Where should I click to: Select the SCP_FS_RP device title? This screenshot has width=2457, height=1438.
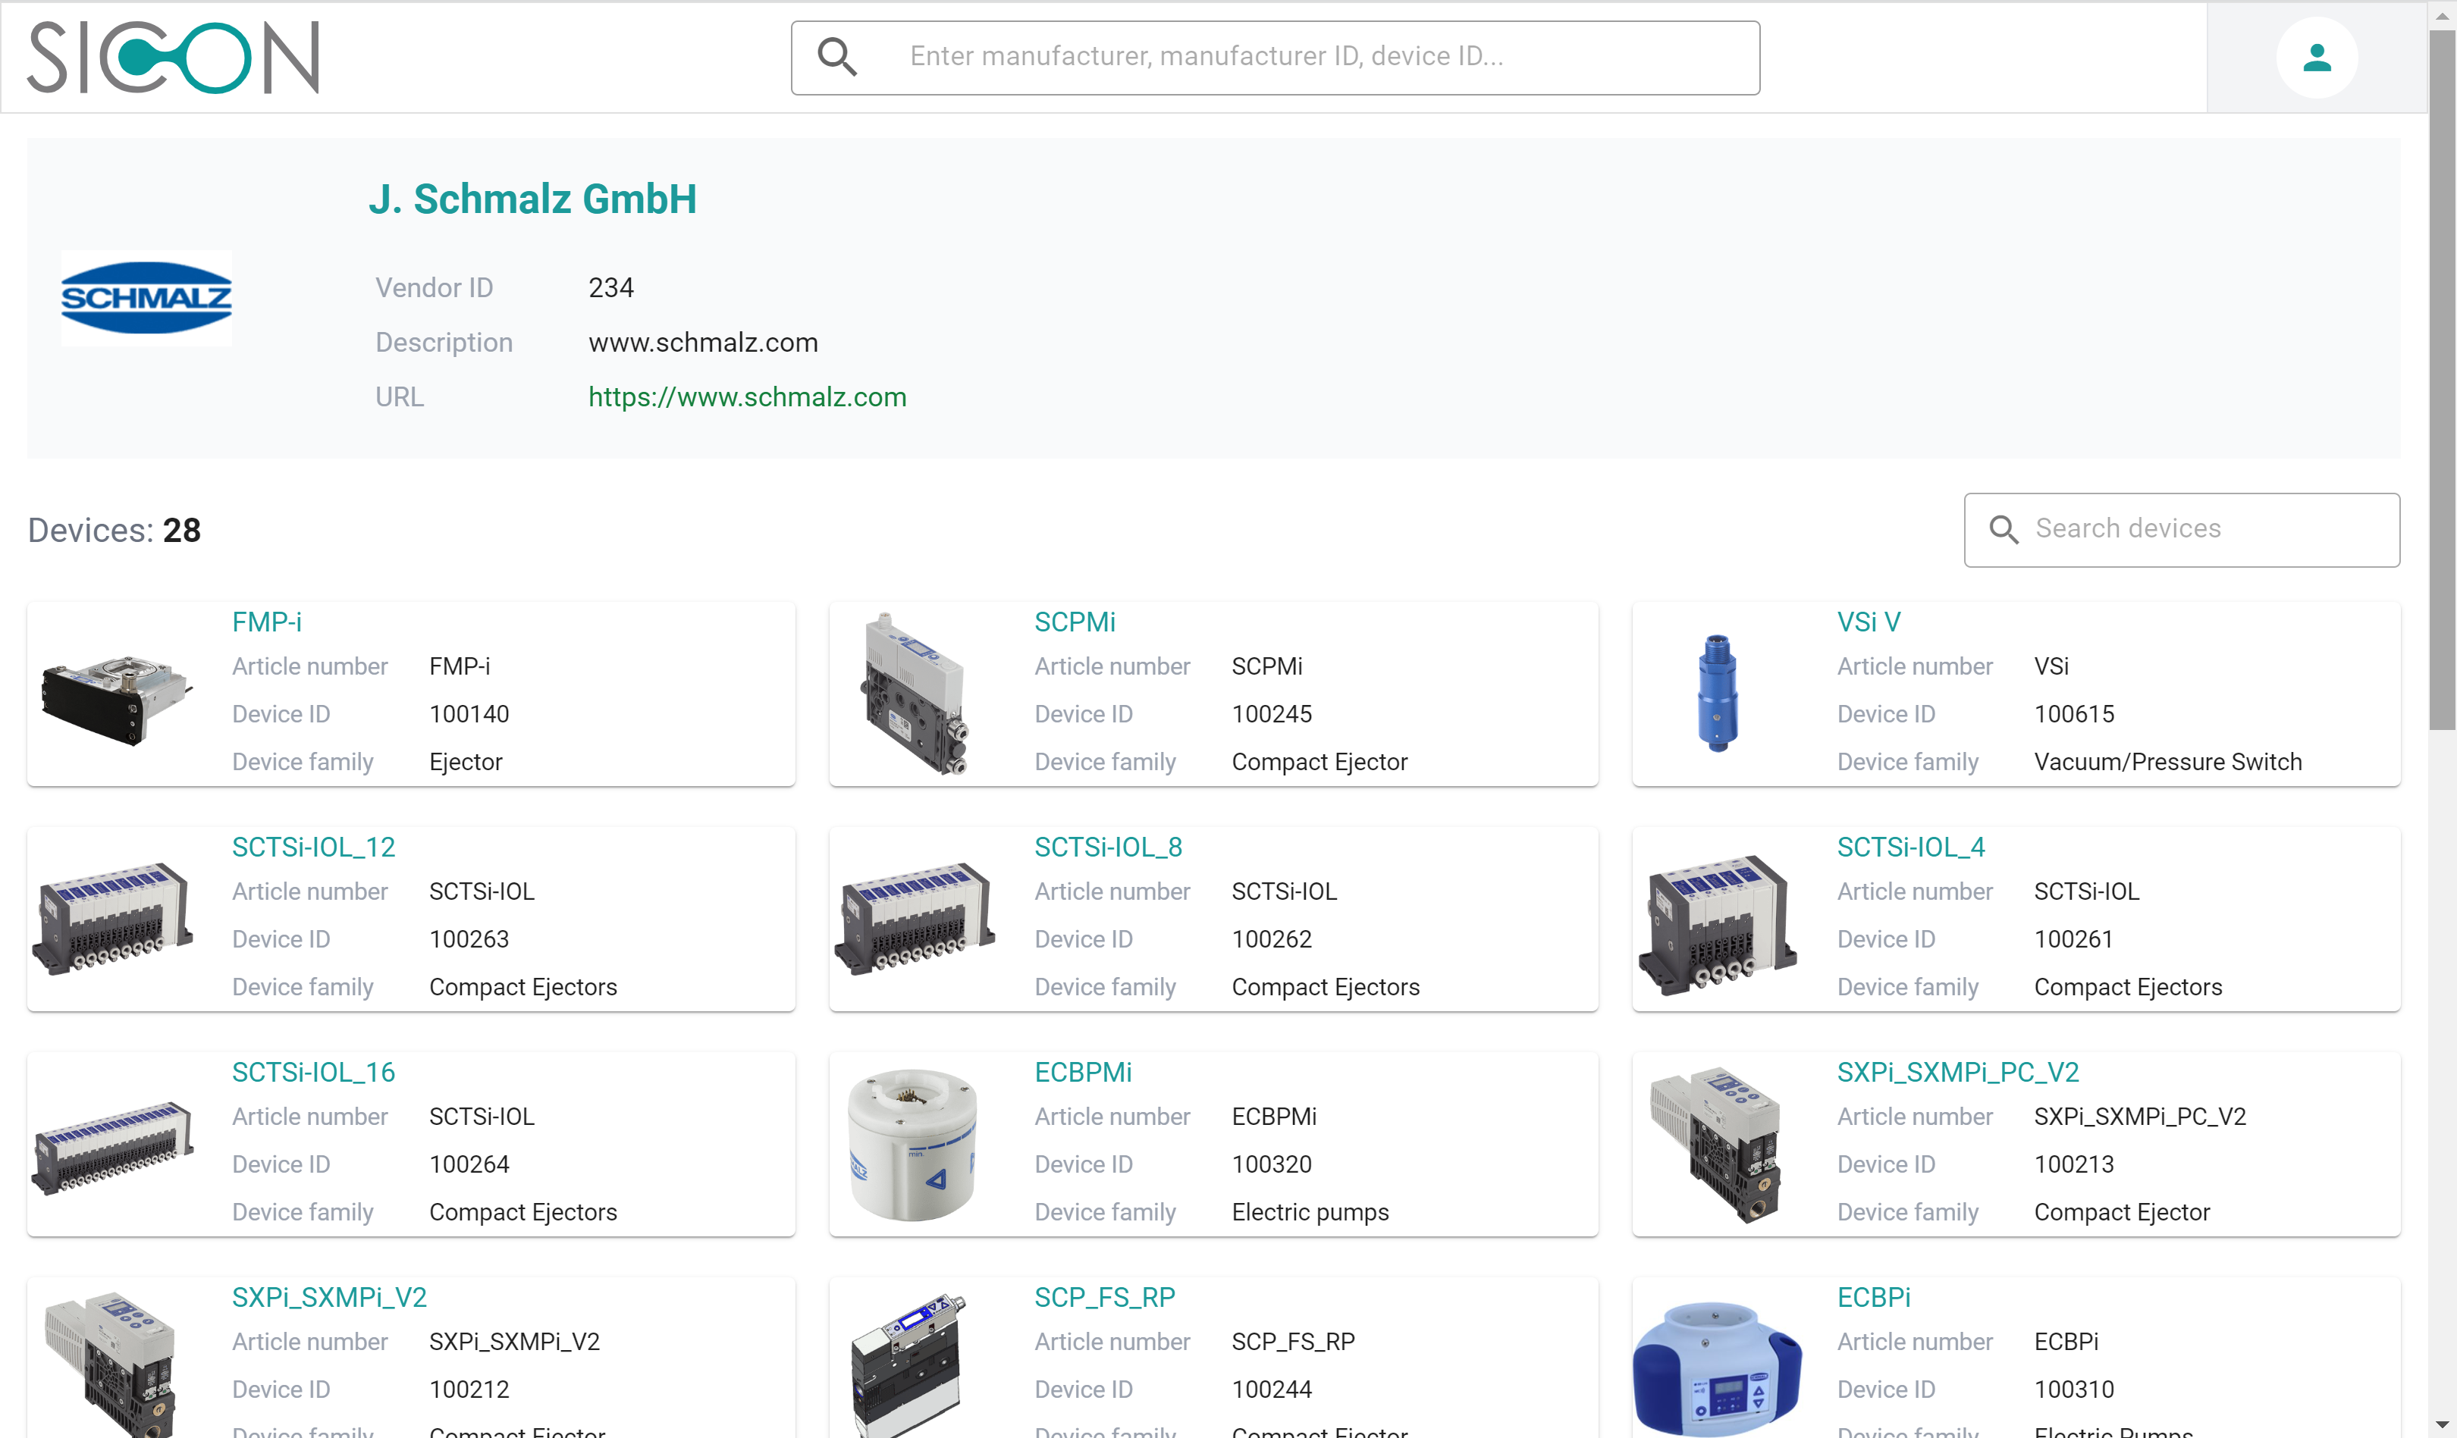point(1105,1298)
